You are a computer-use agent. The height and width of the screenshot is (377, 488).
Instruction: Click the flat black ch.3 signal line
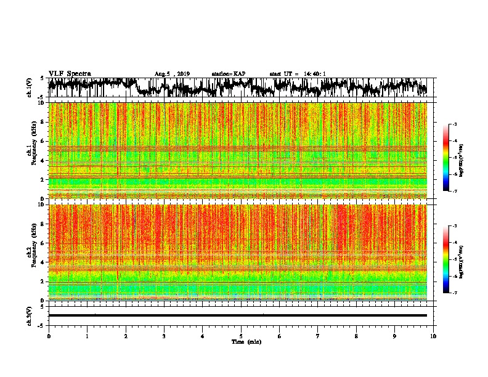(237, 315)
